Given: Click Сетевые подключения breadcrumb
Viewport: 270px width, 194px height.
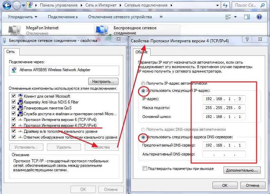Looking at the screenshot, I should [146, 5].
